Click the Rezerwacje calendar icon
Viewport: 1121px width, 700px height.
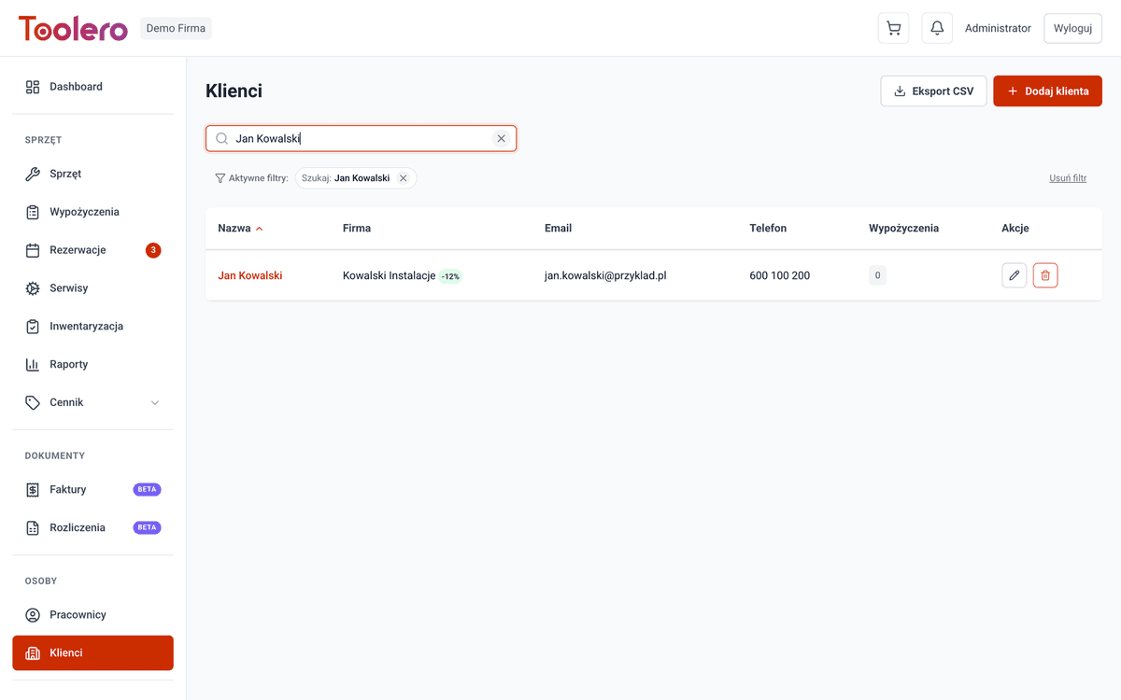33,250
